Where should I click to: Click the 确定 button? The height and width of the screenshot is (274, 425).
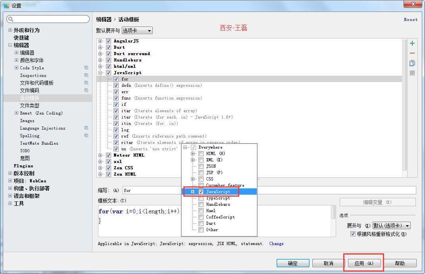(293, 263)
